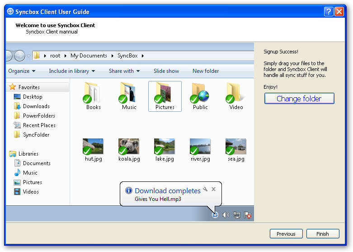Open the Video folder icon
Image resolution: width=353 pixels, height=252 pixels.
coord(234,93)
